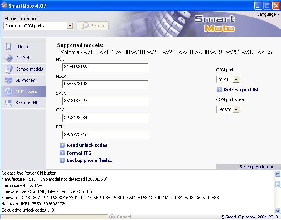Click the Chi Mei puzzle icon
The height and width of the screenshot is (220, 281).
[x=8, y=58]
